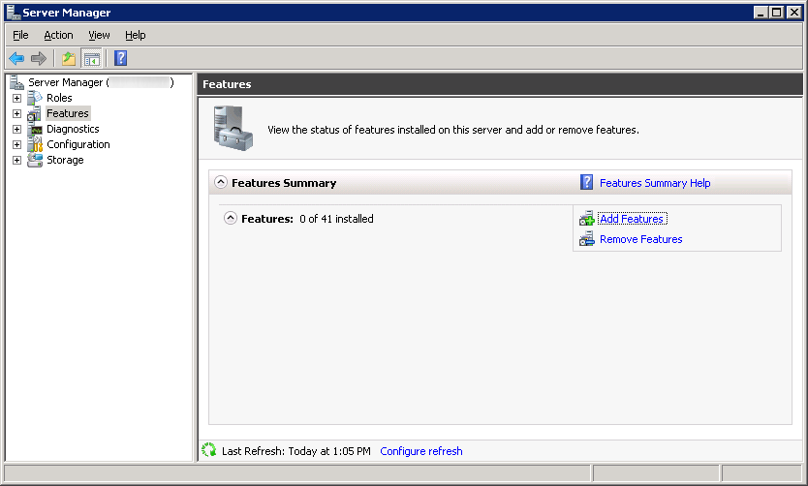Open the Help menu
The image size is (808, 486).
pyautogui.click(x=136, y=35)
